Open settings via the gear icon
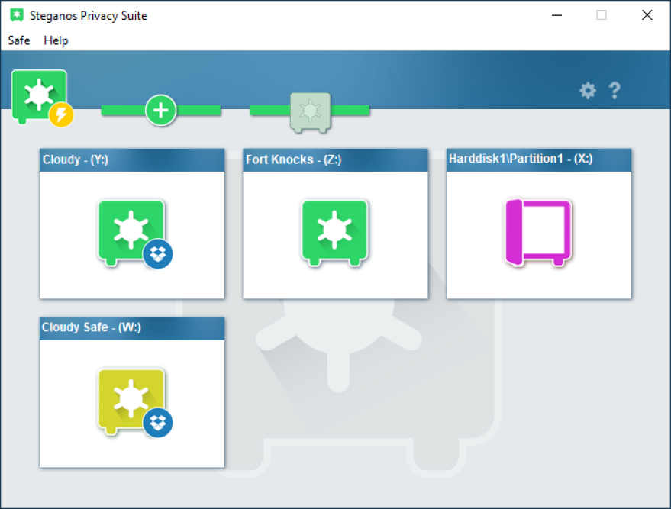The width and height of the screenshot is (671, 509). point(588,90)
